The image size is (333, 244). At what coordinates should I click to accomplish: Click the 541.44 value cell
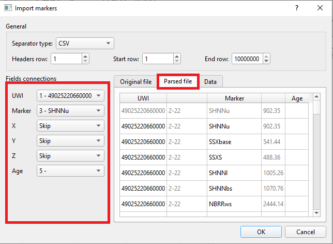274,141
